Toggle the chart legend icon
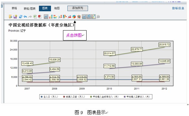Screen dimensions: 189x116 94,16
